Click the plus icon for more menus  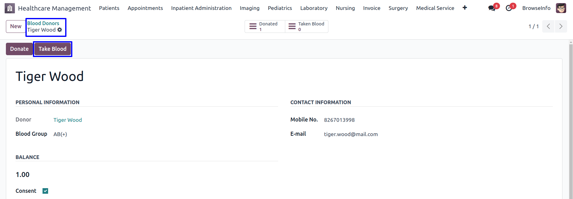(465, 8)
